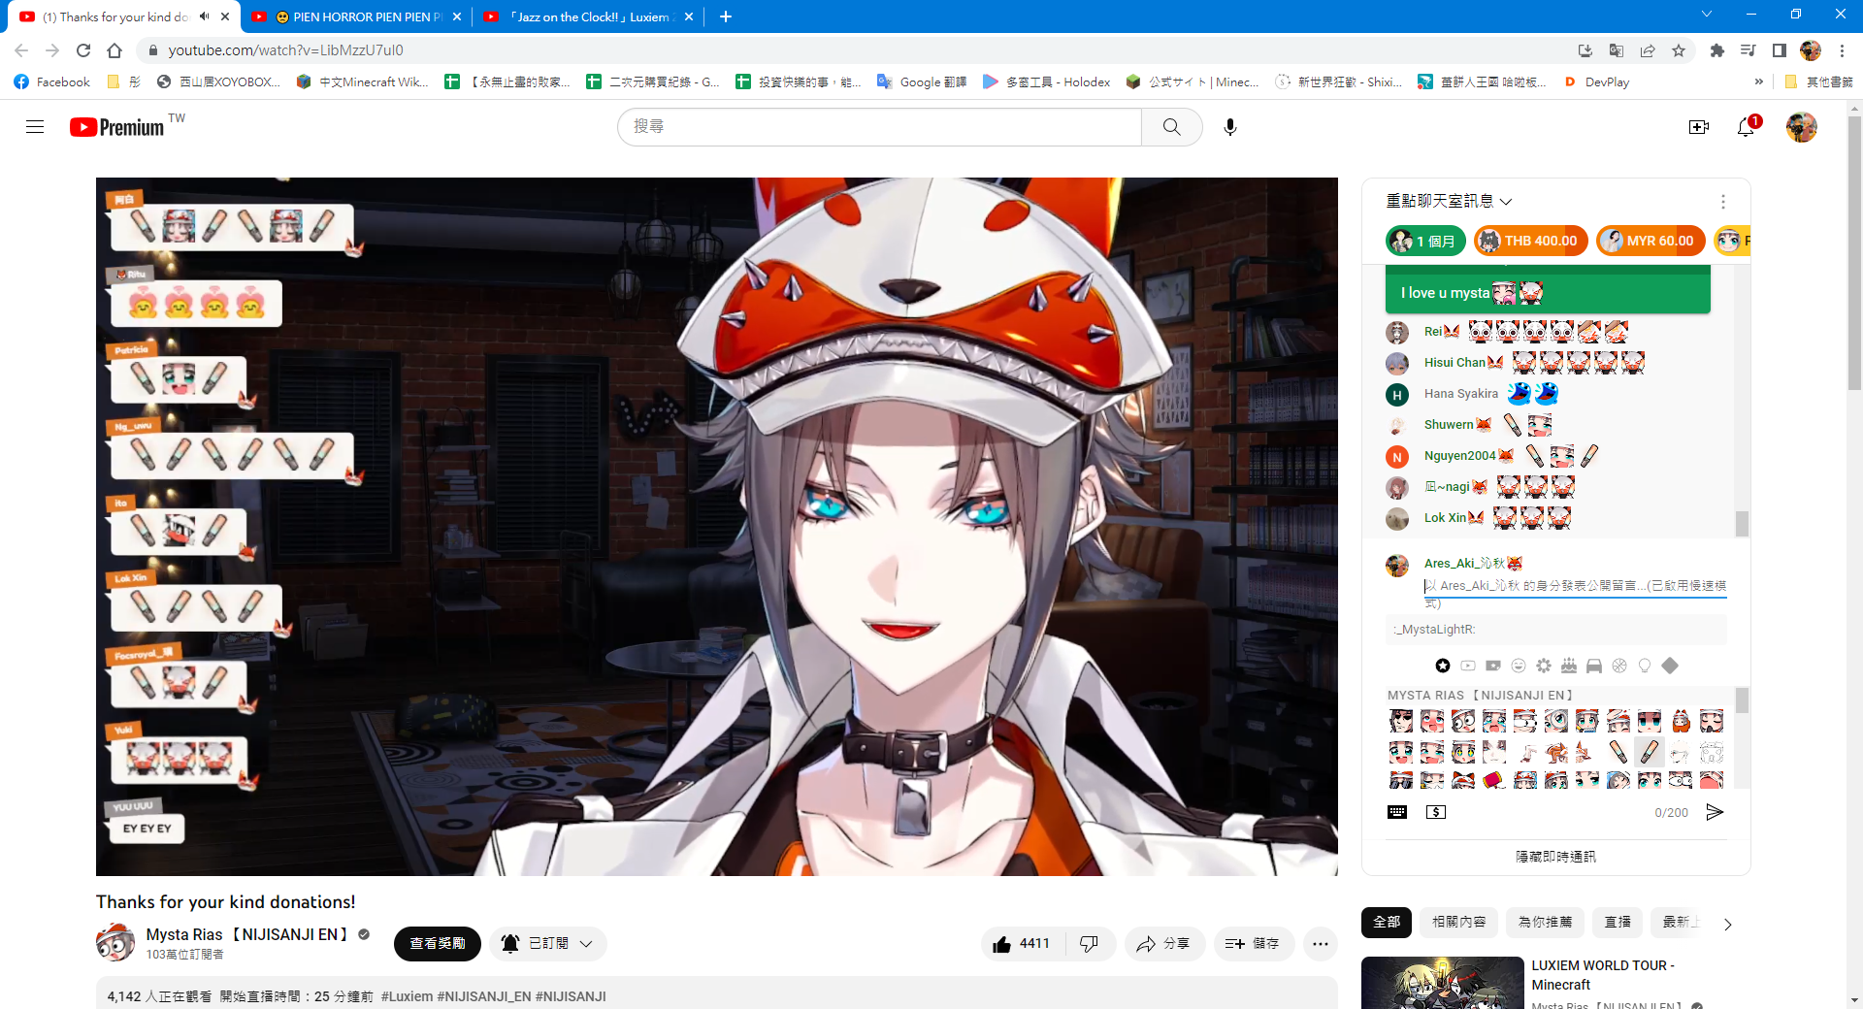Toggle subscription bell 已訂閱 button
1863x1009 pixels.
pos(548,944)
